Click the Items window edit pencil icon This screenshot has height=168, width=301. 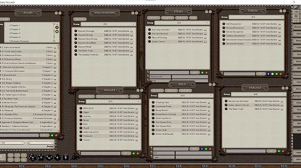(206, 73)
